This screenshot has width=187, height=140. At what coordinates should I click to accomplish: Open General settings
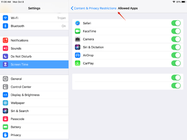(x=34, y=79)
